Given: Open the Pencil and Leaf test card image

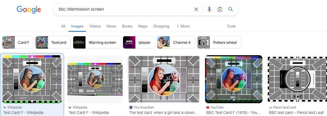Looking at the screenshot, I should pyautogui.click(x=297, y=79).
